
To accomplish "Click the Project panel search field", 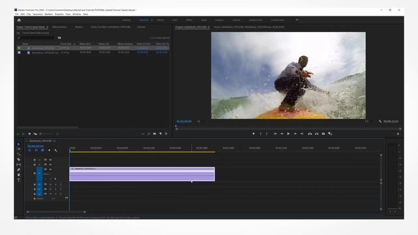I will point(36,38).
